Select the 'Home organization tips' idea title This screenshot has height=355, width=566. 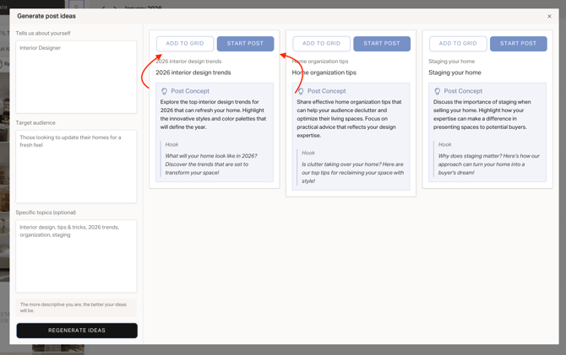click(x=325, y=73)
